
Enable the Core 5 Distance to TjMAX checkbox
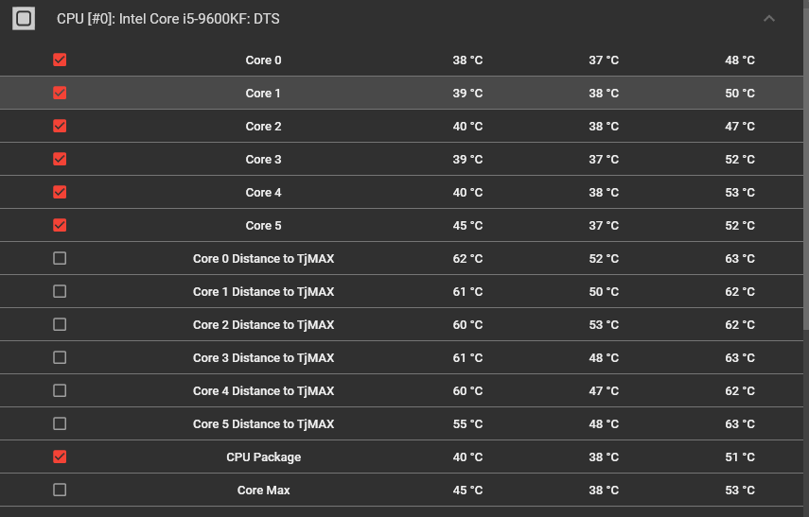click(60, 424)
